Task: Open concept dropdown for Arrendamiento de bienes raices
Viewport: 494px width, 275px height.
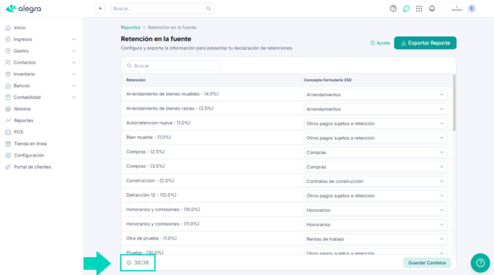Action: click(x=376, y=109)
